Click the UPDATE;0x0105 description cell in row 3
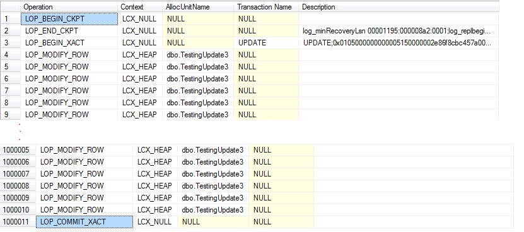 click(399, 43)
